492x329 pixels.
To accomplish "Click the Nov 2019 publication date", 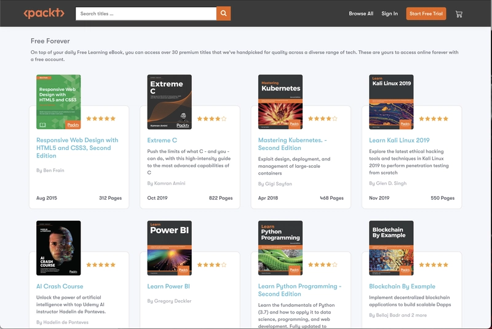I will pos(379,198).
